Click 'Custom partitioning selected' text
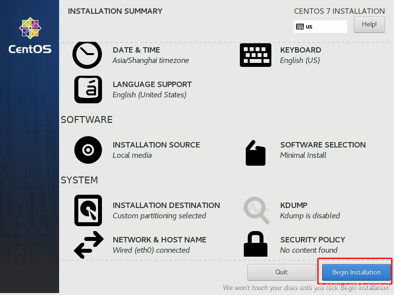 [x=159, y=216]
